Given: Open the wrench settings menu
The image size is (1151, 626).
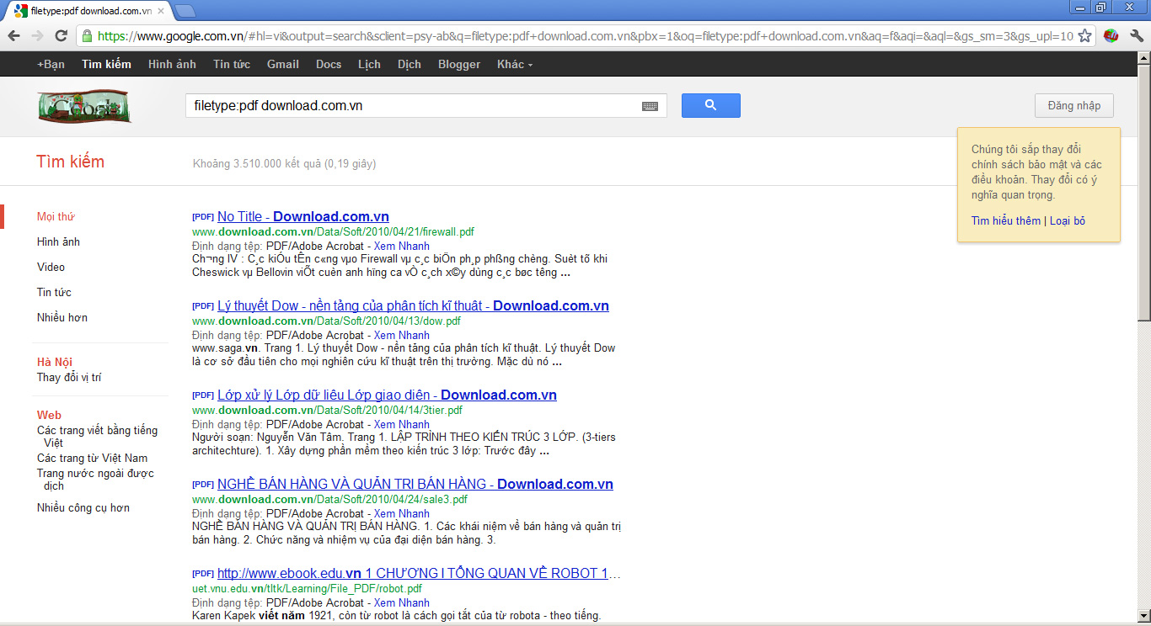Looking at the screenshot, I should [x=1137, y=35].
